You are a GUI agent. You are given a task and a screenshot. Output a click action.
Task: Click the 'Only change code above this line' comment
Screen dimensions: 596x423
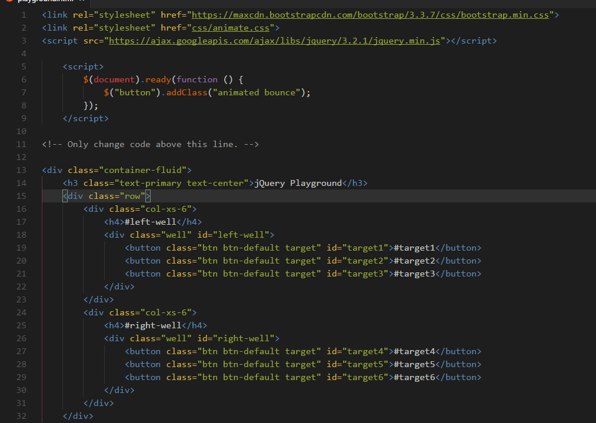(151, 144)
